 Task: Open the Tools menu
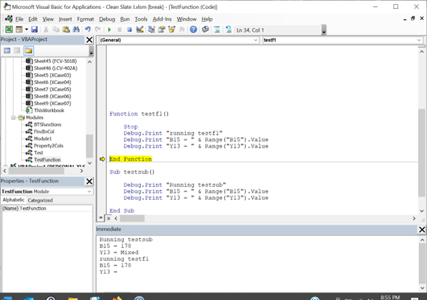point(141,19)
